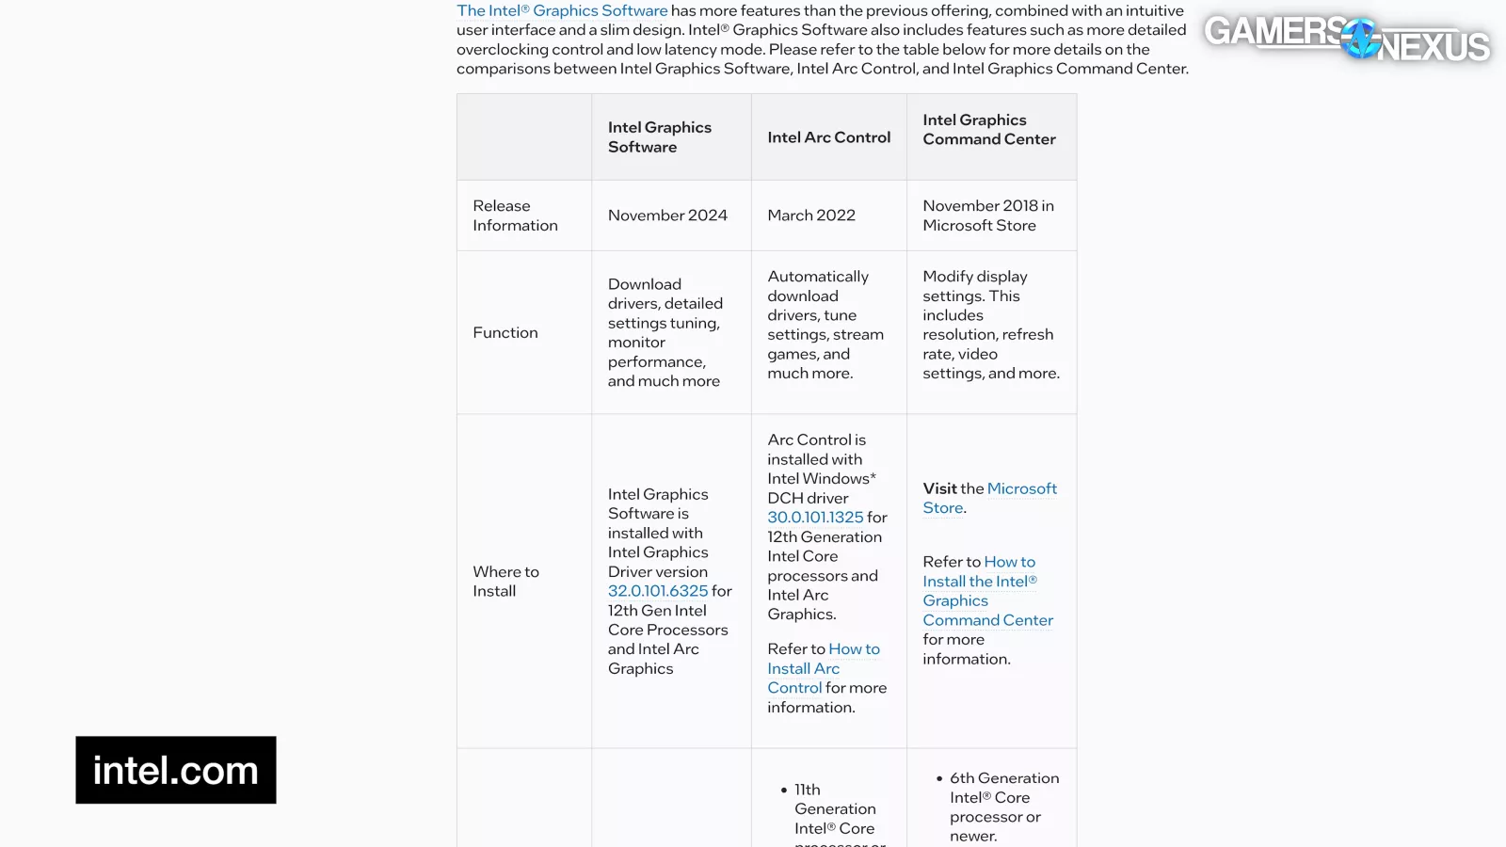The image size is (1506, 847).
Task: Click the Gamers Nexus logo watermark
Action: pos(1346,39)
